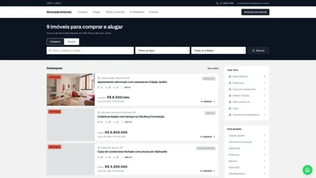Click Anuncie seu imóvel button
316x178 pixels.
click(x=255, y=12)
